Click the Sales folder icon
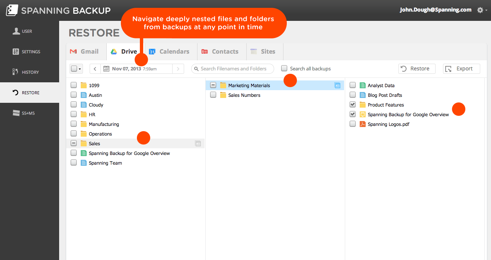 pyautogui.click(x=84, y=143)
